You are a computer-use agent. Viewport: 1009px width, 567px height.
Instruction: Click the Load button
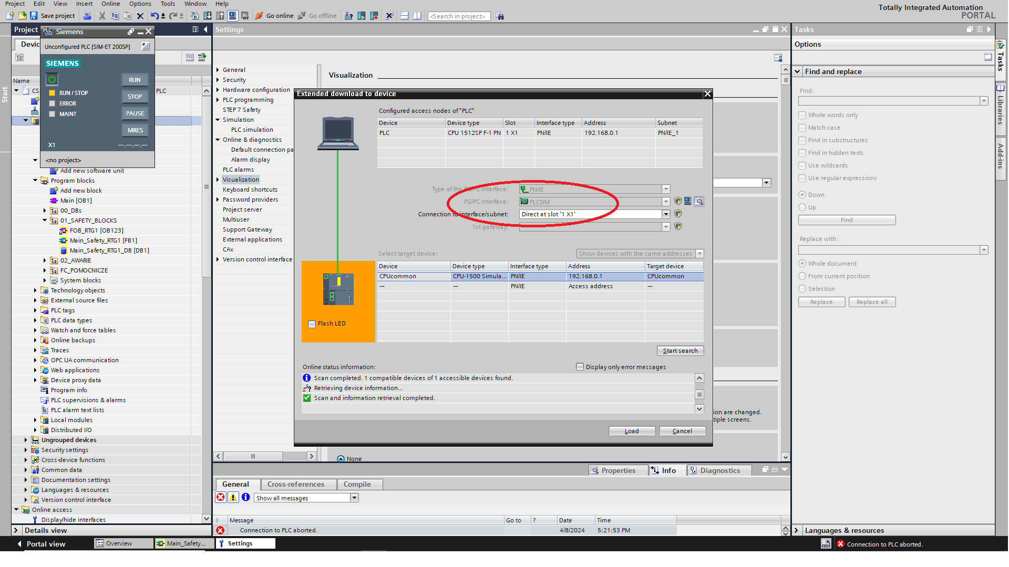(632, 431)
